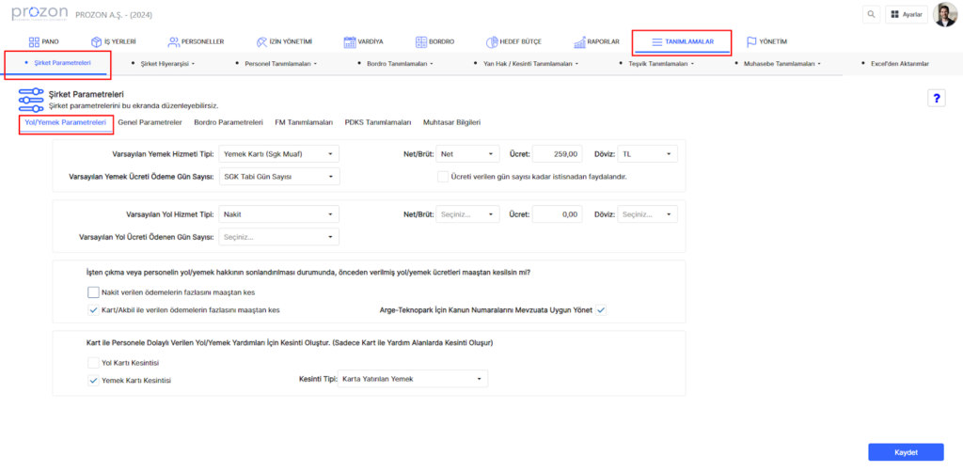
Task: Expand the Kesinti Tipi dropdown
Action: pyautogui.click(x=413, y=379)
